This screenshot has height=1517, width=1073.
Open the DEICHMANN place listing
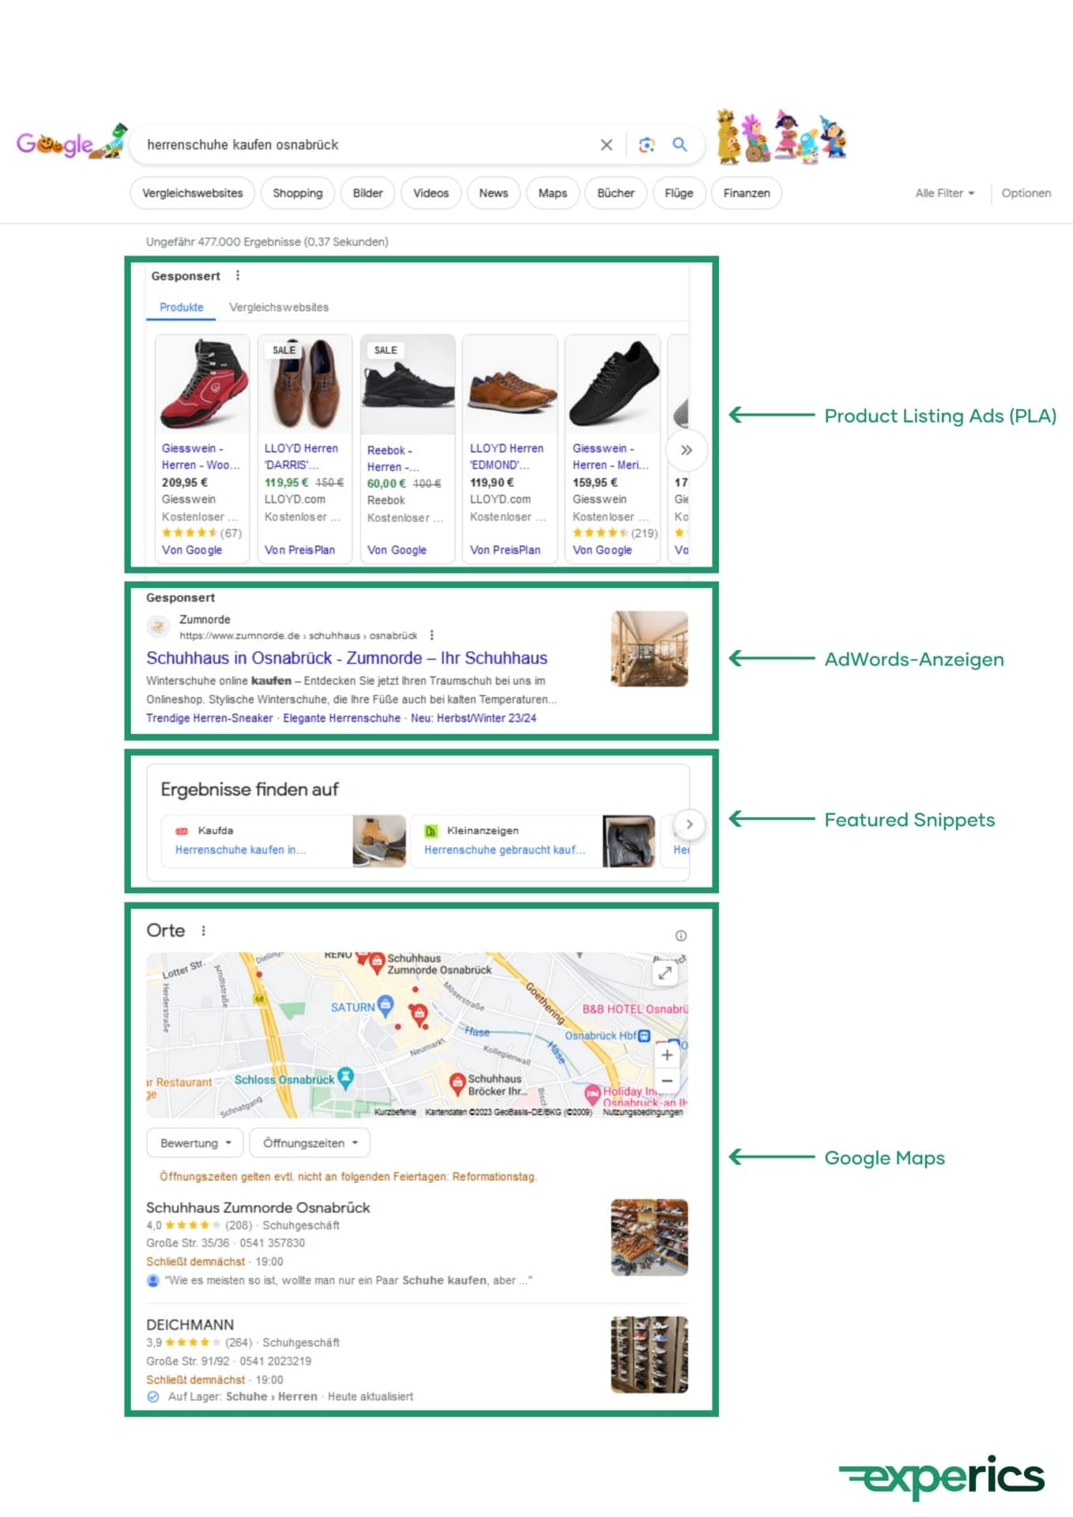click(190, 1325)
